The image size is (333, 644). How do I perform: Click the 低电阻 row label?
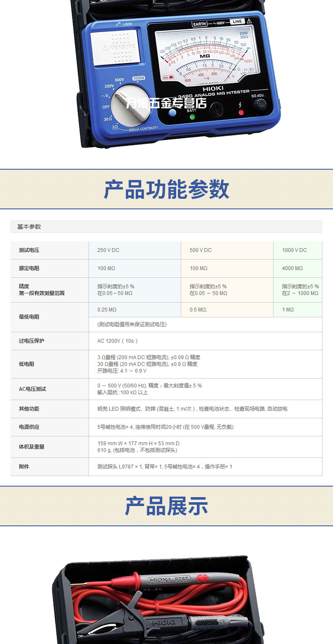click(27, 364)
